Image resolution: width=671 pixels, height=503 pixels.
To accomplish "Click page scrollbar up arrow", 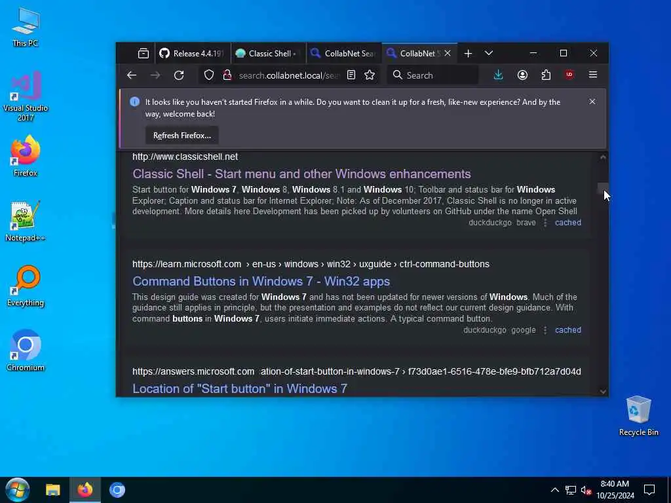I will click(x=603, y=157).
